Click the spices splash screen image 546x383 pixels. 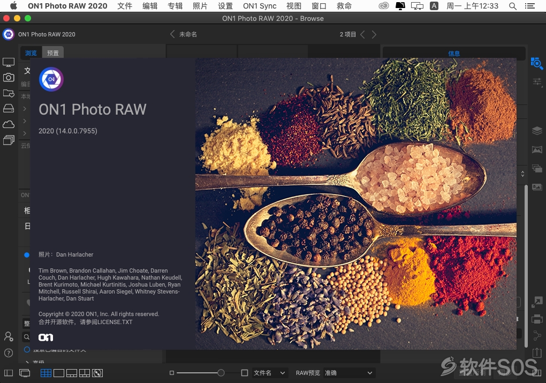[x=355, y=204]
